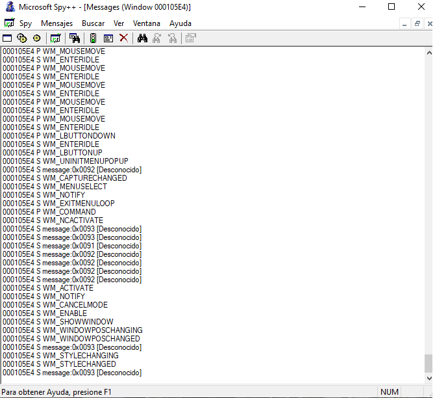Clear the message log with red X

pos(124,38)
